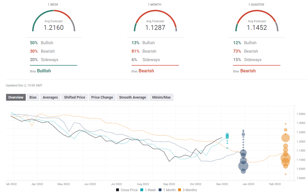Select the largest orange 3 Months bubble

[x=286, y=158]
